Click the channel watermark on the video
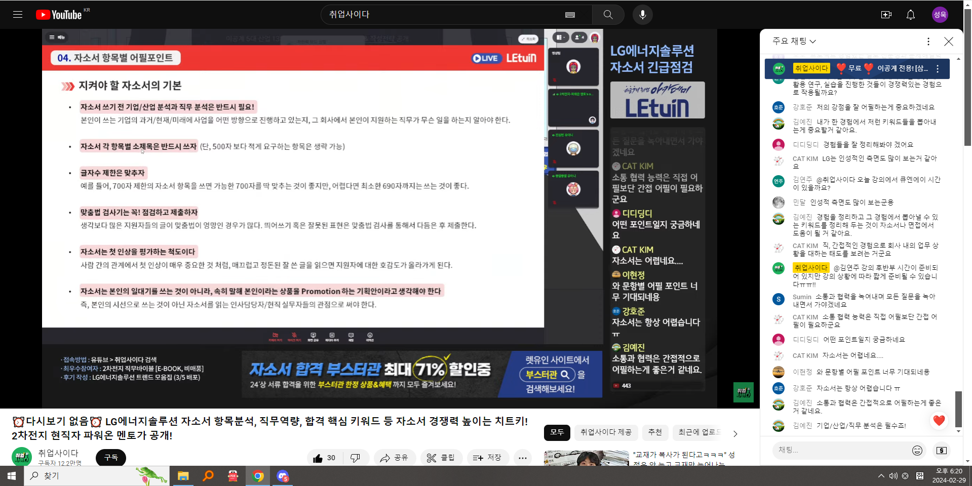972x486 pixels. point(743,392)
